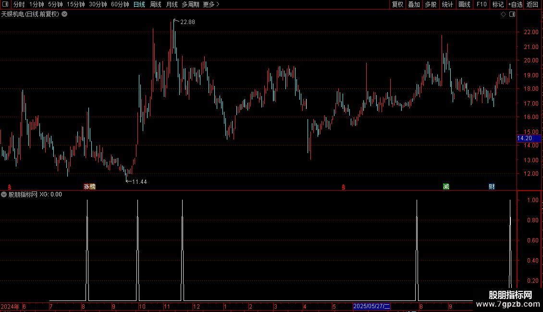Open dropdown beside 天银机电 title
The height and width of the screenshot is (312, 543).
click(64, 14)
